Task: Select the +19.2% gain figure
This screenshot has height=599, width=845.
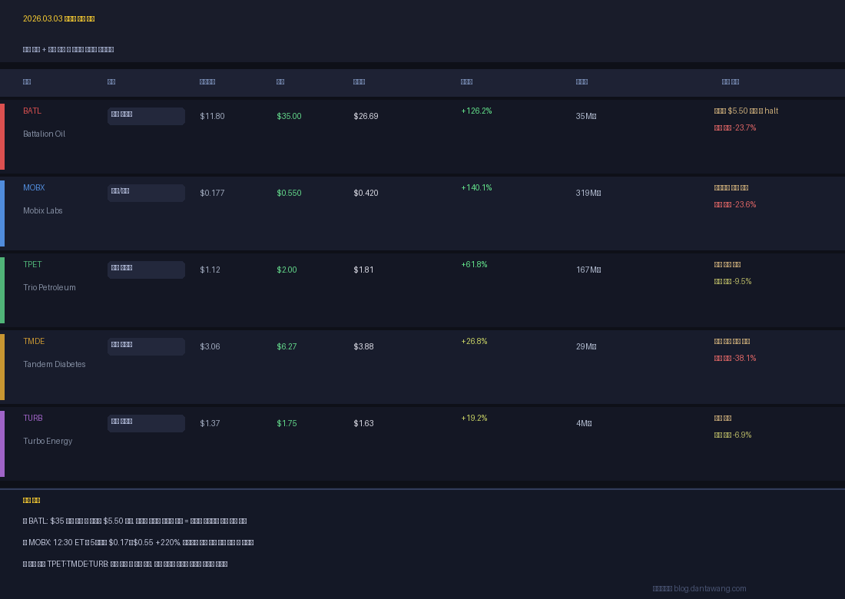Action: [474, 418]
